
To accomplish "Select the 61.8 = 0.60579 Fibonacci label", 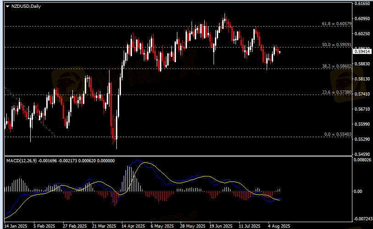I will (337, 23).
